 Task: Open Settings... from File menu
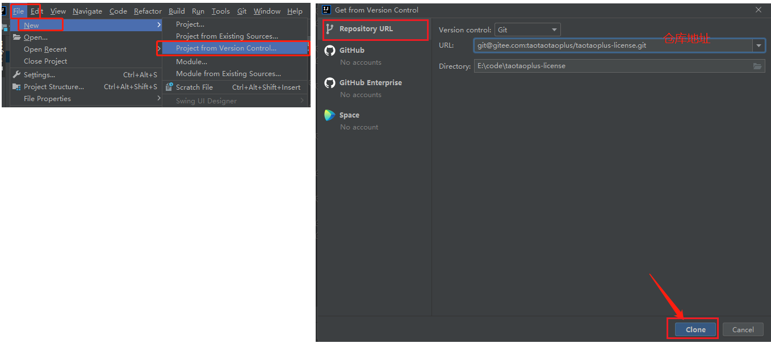tap(86, 74)
